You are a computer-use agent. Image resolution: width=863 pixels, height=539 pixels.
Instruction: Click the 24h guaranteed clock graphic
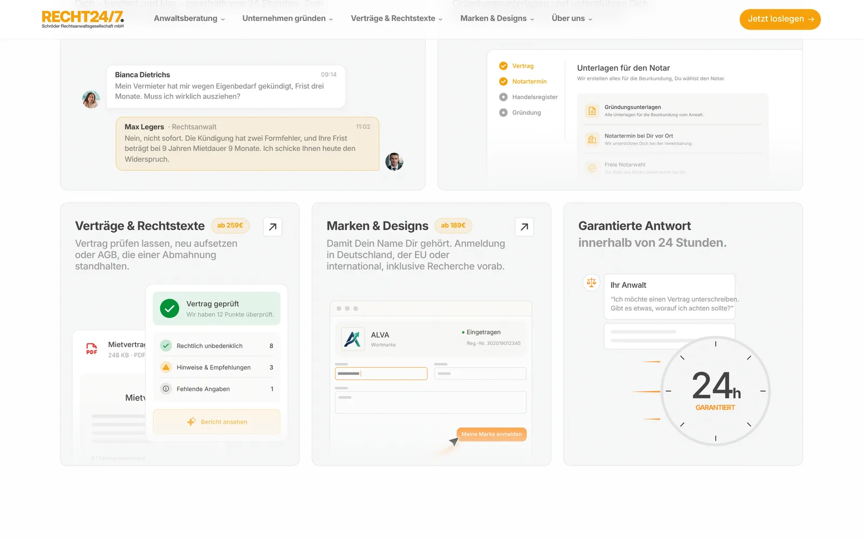(716, 391)
